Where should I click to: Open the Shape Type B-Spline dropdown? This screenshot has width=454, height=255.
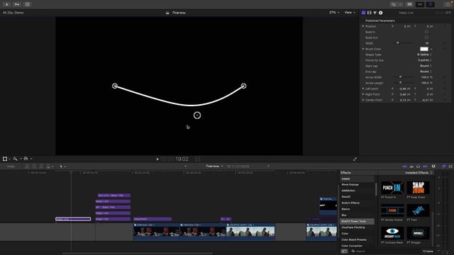pos(424,55)
